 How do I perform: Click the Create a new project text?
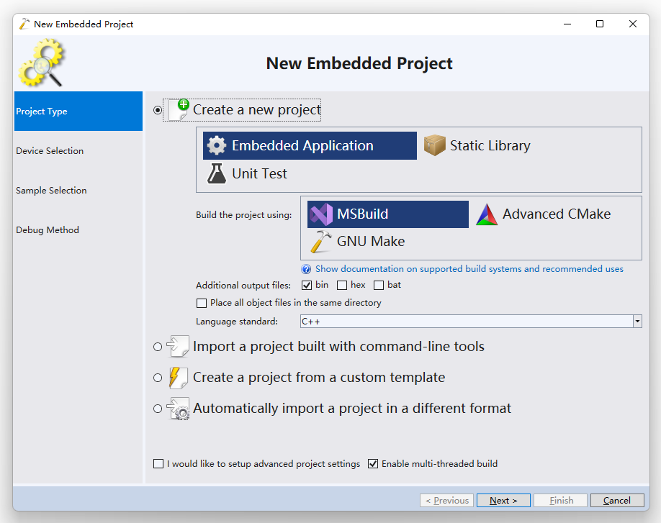(257, 110)
